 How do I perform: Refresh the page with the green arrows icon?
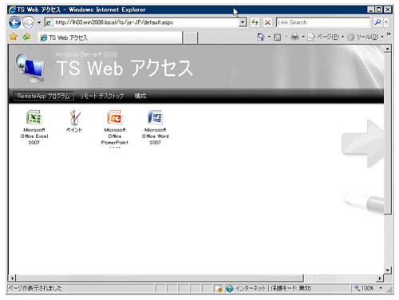tap(255, 22)
